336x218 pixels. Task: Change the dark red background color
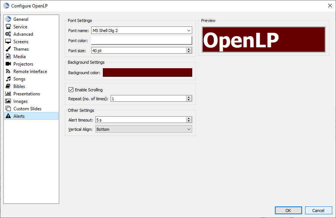pos(148,72)
